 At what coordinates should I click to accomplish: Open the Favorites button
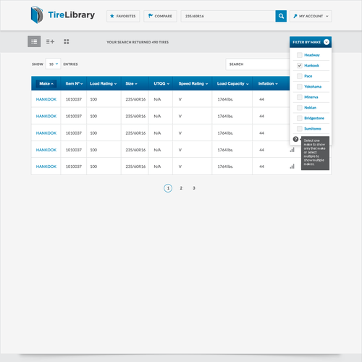(x=123, y=16)
